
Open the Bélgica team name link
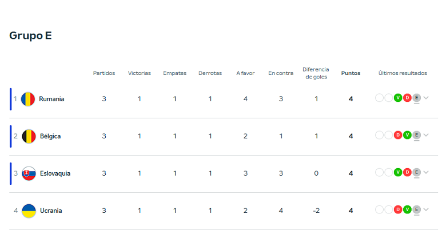[x=50, y=136]
